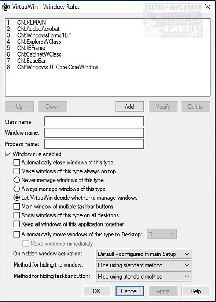The image size is (216, 302).
Task: Uncheck Window rule enabled checkbox
Action: pos(8,154)
